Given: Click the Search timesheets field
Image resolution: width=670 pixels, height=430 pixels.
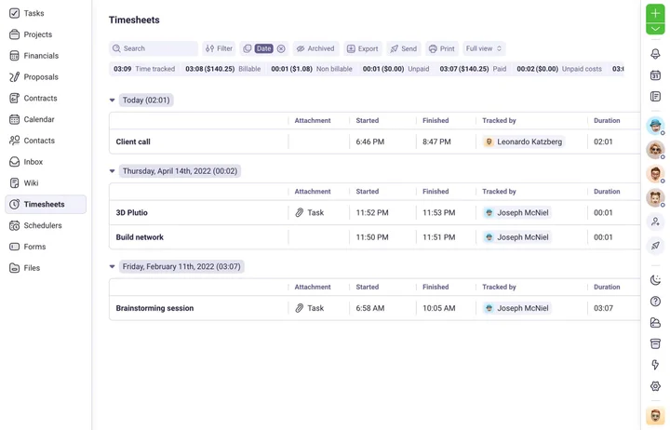Looking at the screenshot, I should pyautogui.click(x=154, y=48).
